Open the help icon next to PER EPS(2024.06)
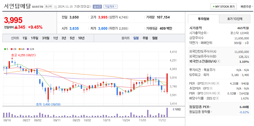254x126 pixels. point(218,84)
